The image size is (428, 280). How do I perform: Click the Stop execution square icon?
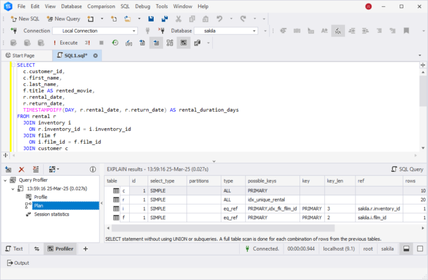pyautogui.click(x=101, y=43)
